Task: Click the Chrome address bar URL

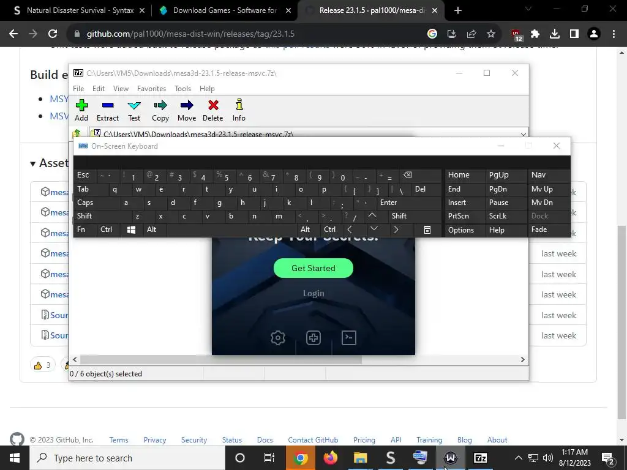Action: pos(191,34)
